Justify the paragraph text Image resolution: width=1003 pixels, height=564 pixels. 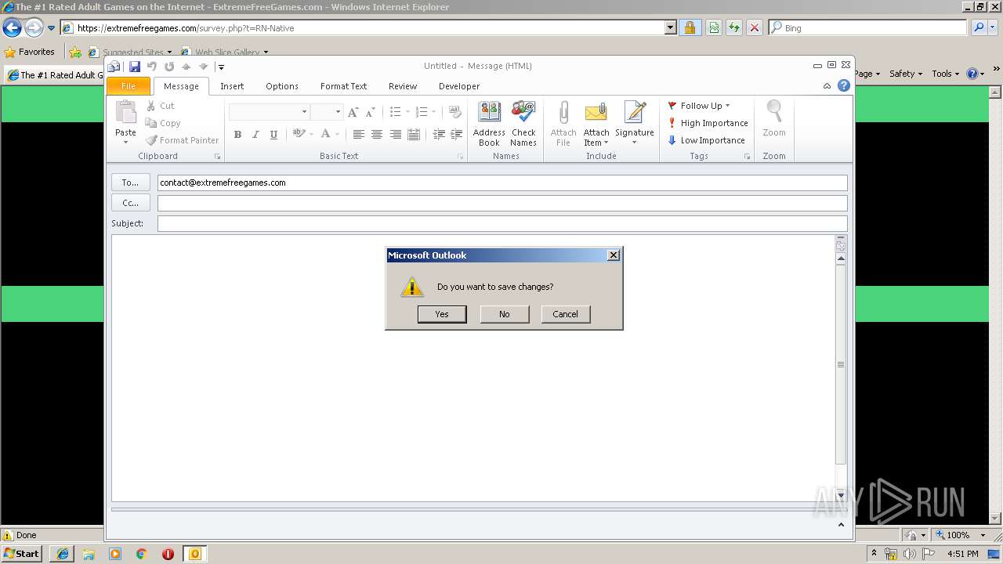pos(414,135)
